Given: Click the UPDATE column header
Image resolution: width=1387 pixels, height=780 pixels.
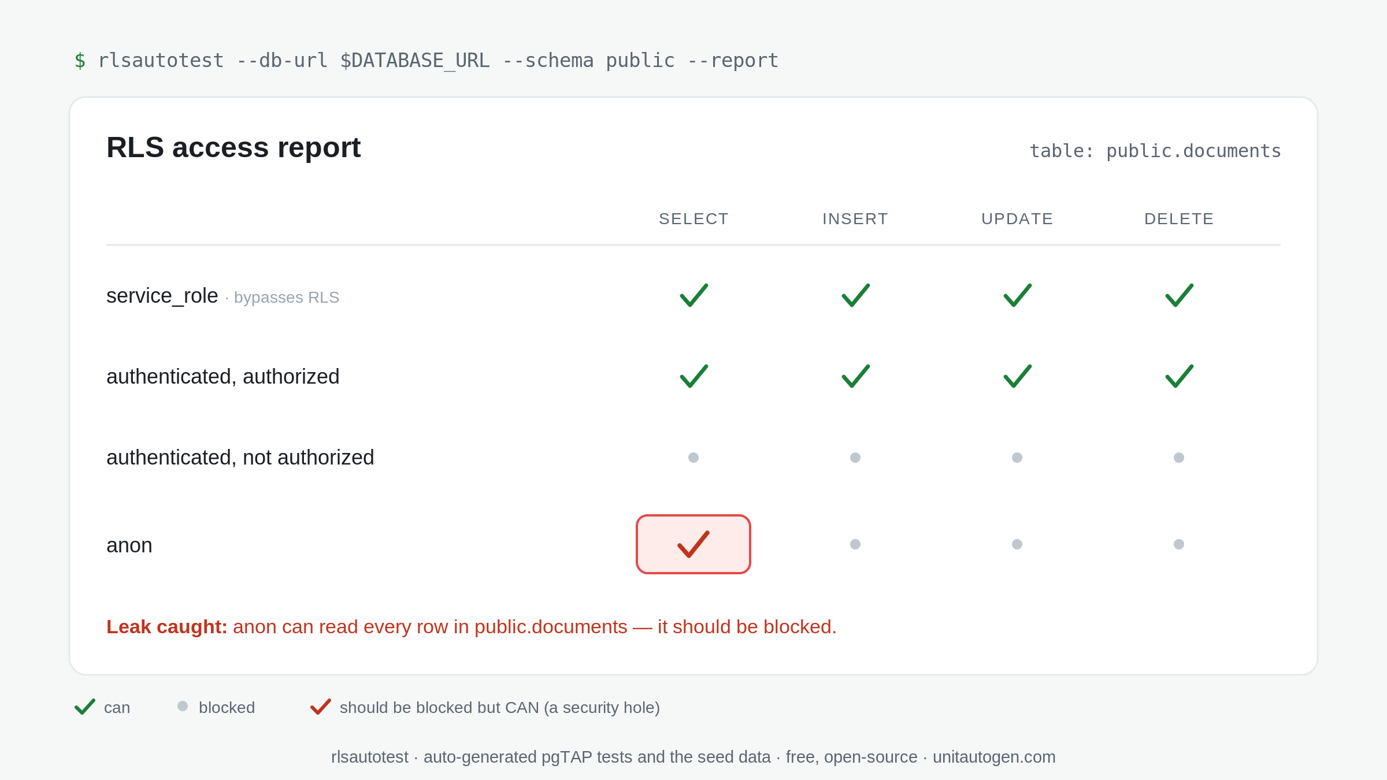Looking at the screenshot, I should tap(1017, 219).
